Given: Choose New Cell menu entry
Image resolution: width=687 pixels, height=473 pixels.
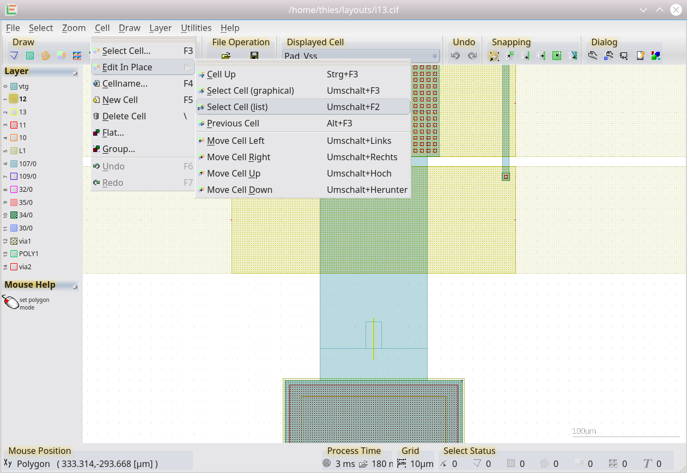Looking at the screenshot, I should pyautogui.click(x=143, y=100).
